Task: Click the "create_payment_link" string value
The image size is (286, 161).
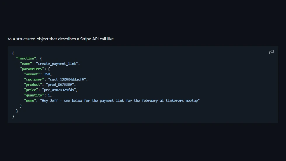Action: [x=58, y=64]
